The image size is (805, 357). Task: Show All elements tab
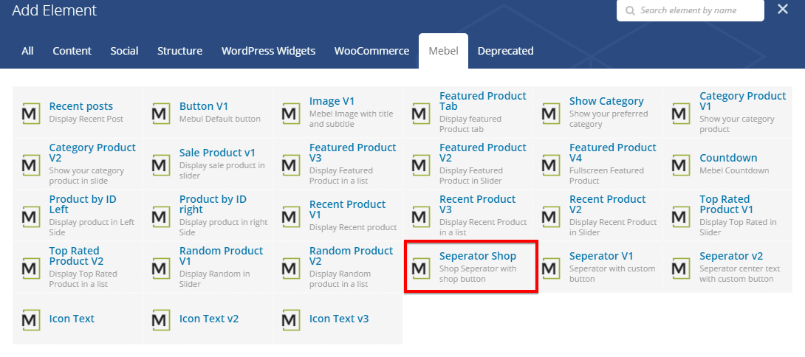[x=27, y=51]
